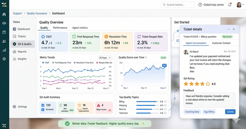Switch to the Quality tab

coord(44,28)
